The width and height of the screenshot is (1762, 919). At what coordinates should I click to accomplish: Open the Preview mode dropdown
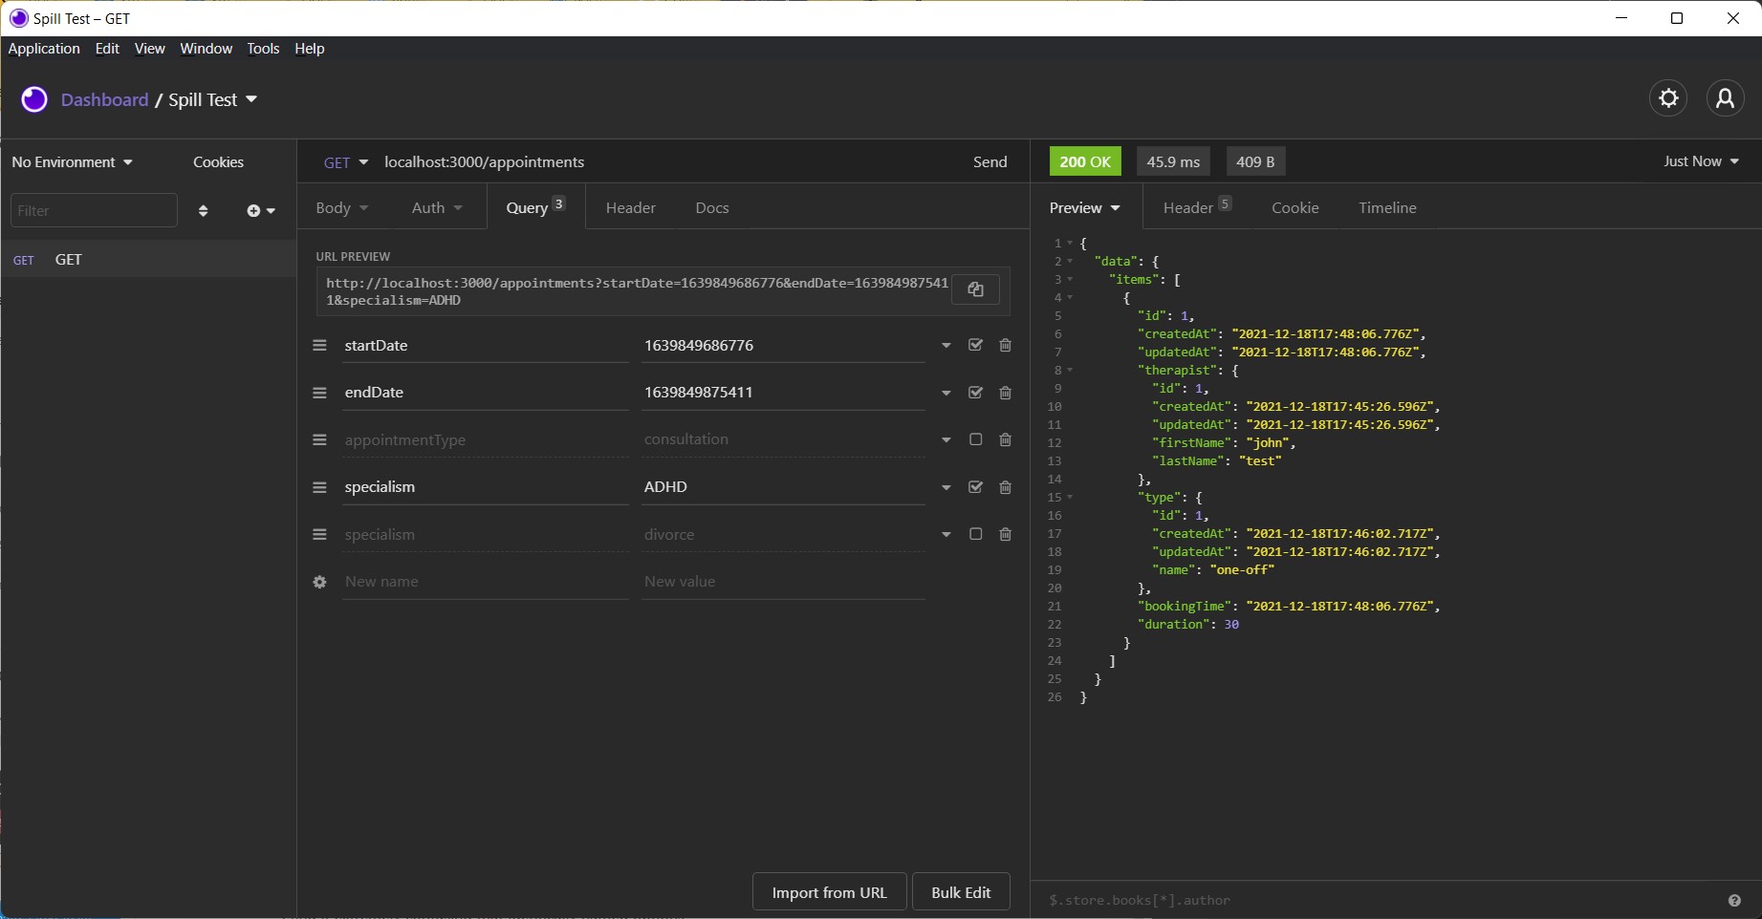pyautogui.click(x=1084, y=207)
